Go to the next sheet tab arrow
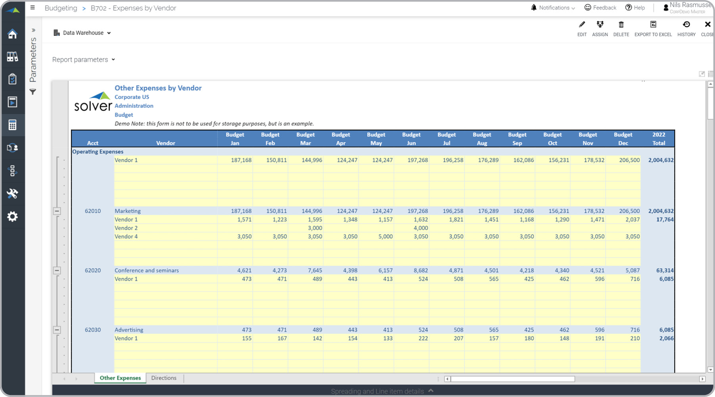This screenshot has width=715, height=397. 76,379
